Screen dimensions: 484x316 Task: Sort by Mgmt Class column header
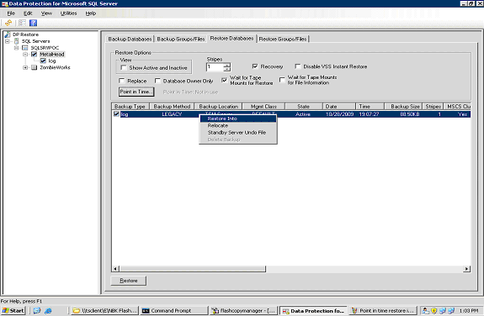(263, 107)
